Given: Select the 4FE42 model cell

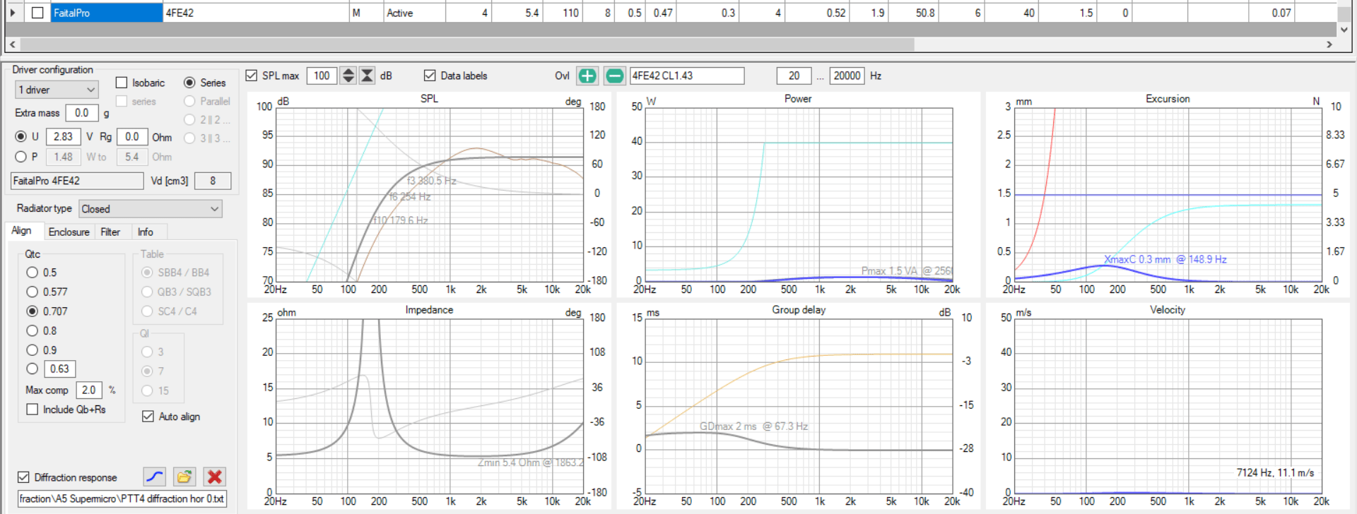Looking at the screenshot, I should tap(256, 13).
